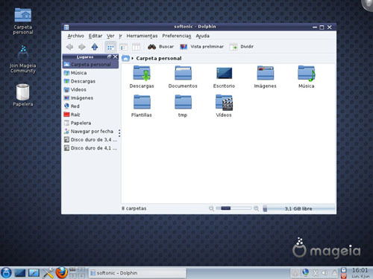Switch to icons view mode
The image size is (373, 279).
110,47
